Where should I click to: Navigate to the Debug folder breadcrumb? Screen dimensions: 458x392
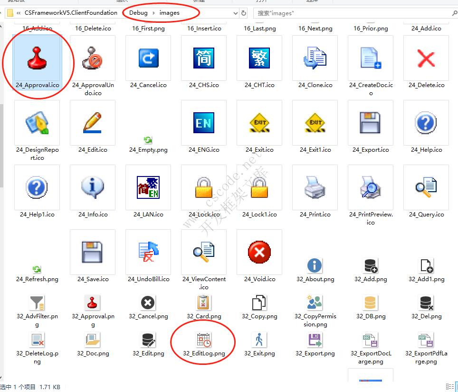click(138, 13)
